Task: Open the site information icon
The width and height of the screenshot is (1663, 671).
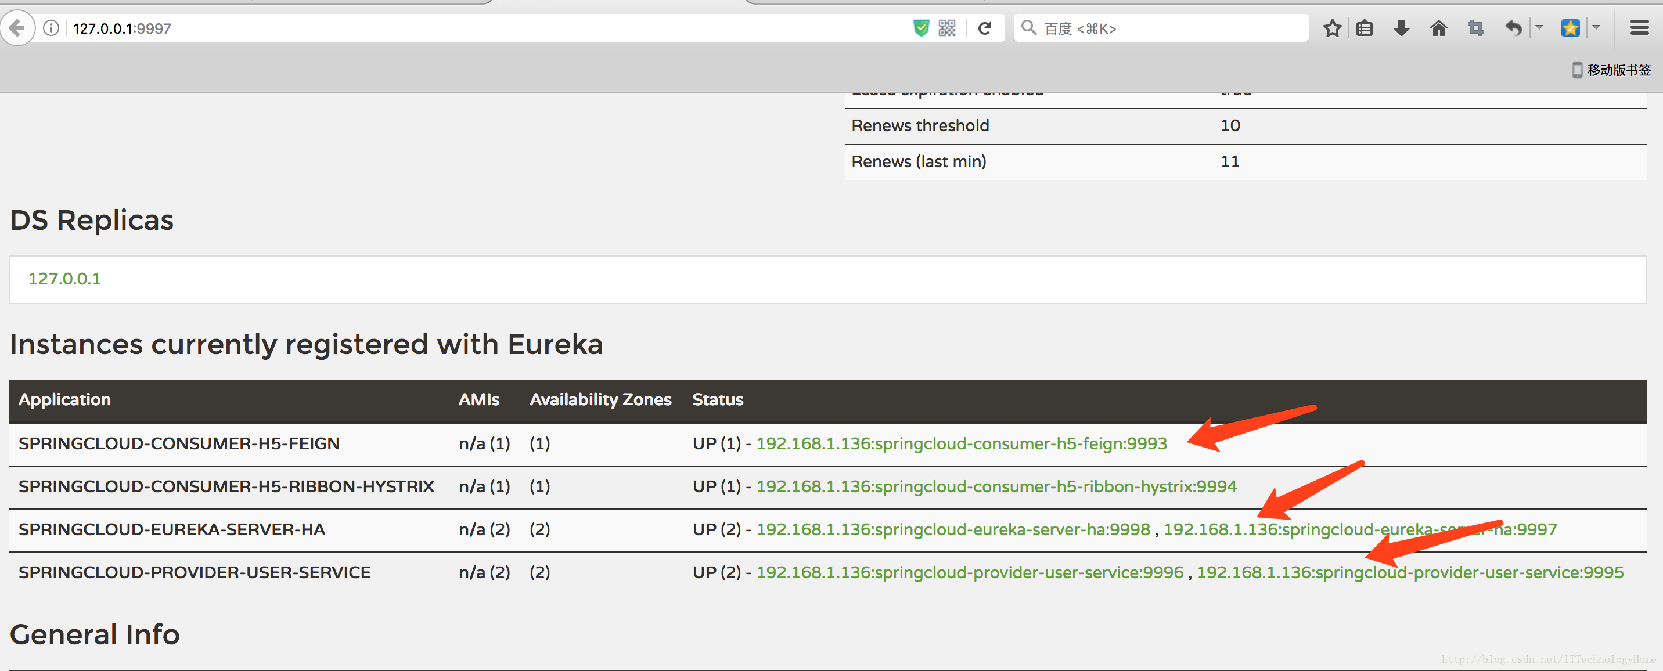Action: (x=51, y=28)
